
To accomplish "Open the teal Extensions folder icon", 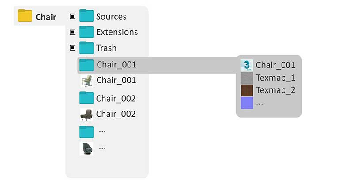I will point(86,32).
